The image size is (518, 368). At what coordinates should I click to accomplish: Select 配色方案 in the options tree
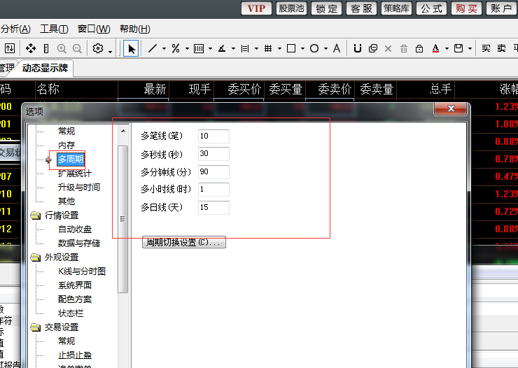pyautogui.click(x=75, y=299)
